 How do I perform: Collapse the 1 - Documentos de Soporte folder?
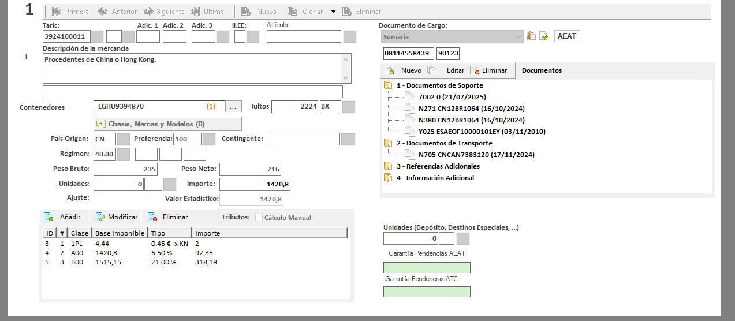(387, 85)
